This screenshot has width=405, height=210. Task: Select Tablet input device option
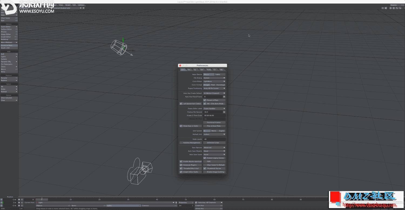pos(220,74)
